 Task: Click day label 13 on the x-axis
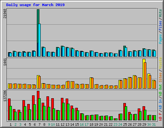tap(67, 124)
